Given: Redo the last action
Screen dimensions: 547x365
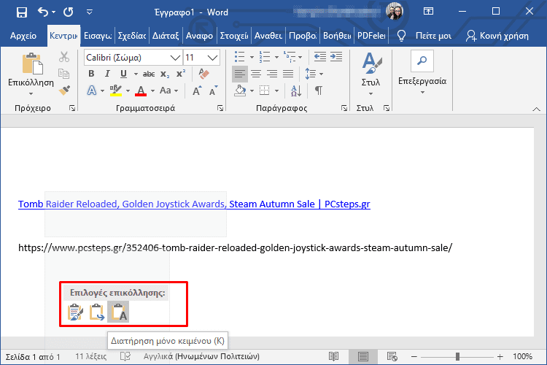Looking at the screenshot, I should pyautogui.click(x=69, y=12).
